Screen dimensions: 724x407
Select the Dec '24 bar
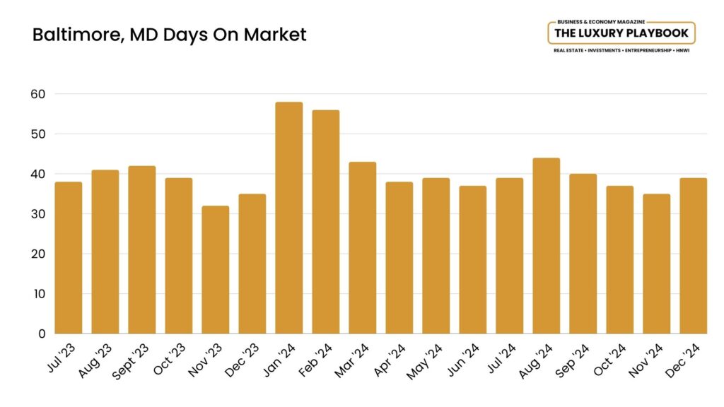pos(693,256)
